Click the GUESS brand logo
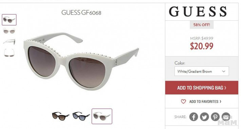The image size is (241, 129). (198, 12)
